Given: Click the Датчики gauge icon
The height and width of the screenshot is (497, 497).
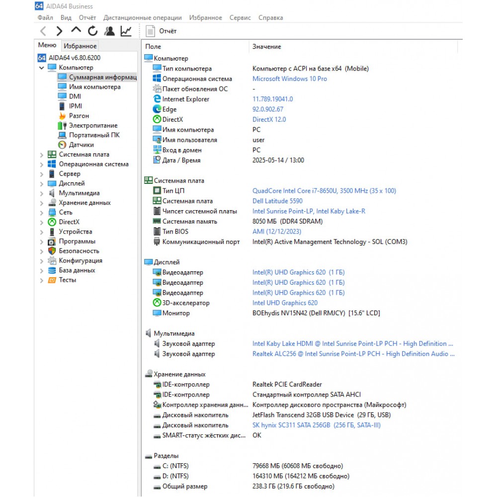Looking at the screenshot, I should point(63,145).
